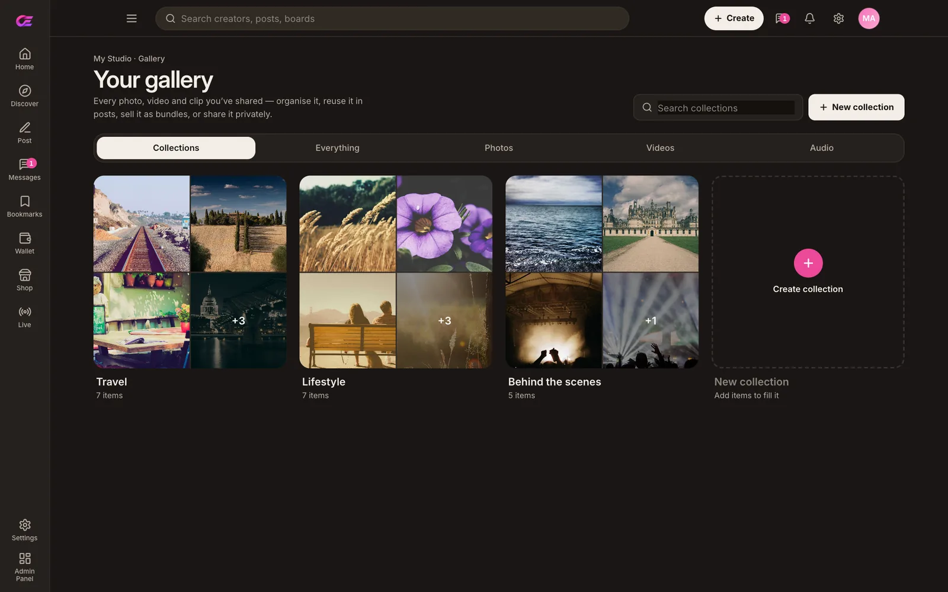
Task: Open Home from the sidebar
Action: point(24,59)
